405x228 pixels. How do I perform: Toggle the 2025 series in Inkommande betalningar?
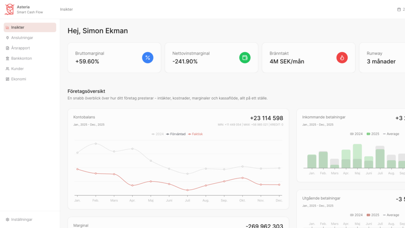tap(373, 134)
